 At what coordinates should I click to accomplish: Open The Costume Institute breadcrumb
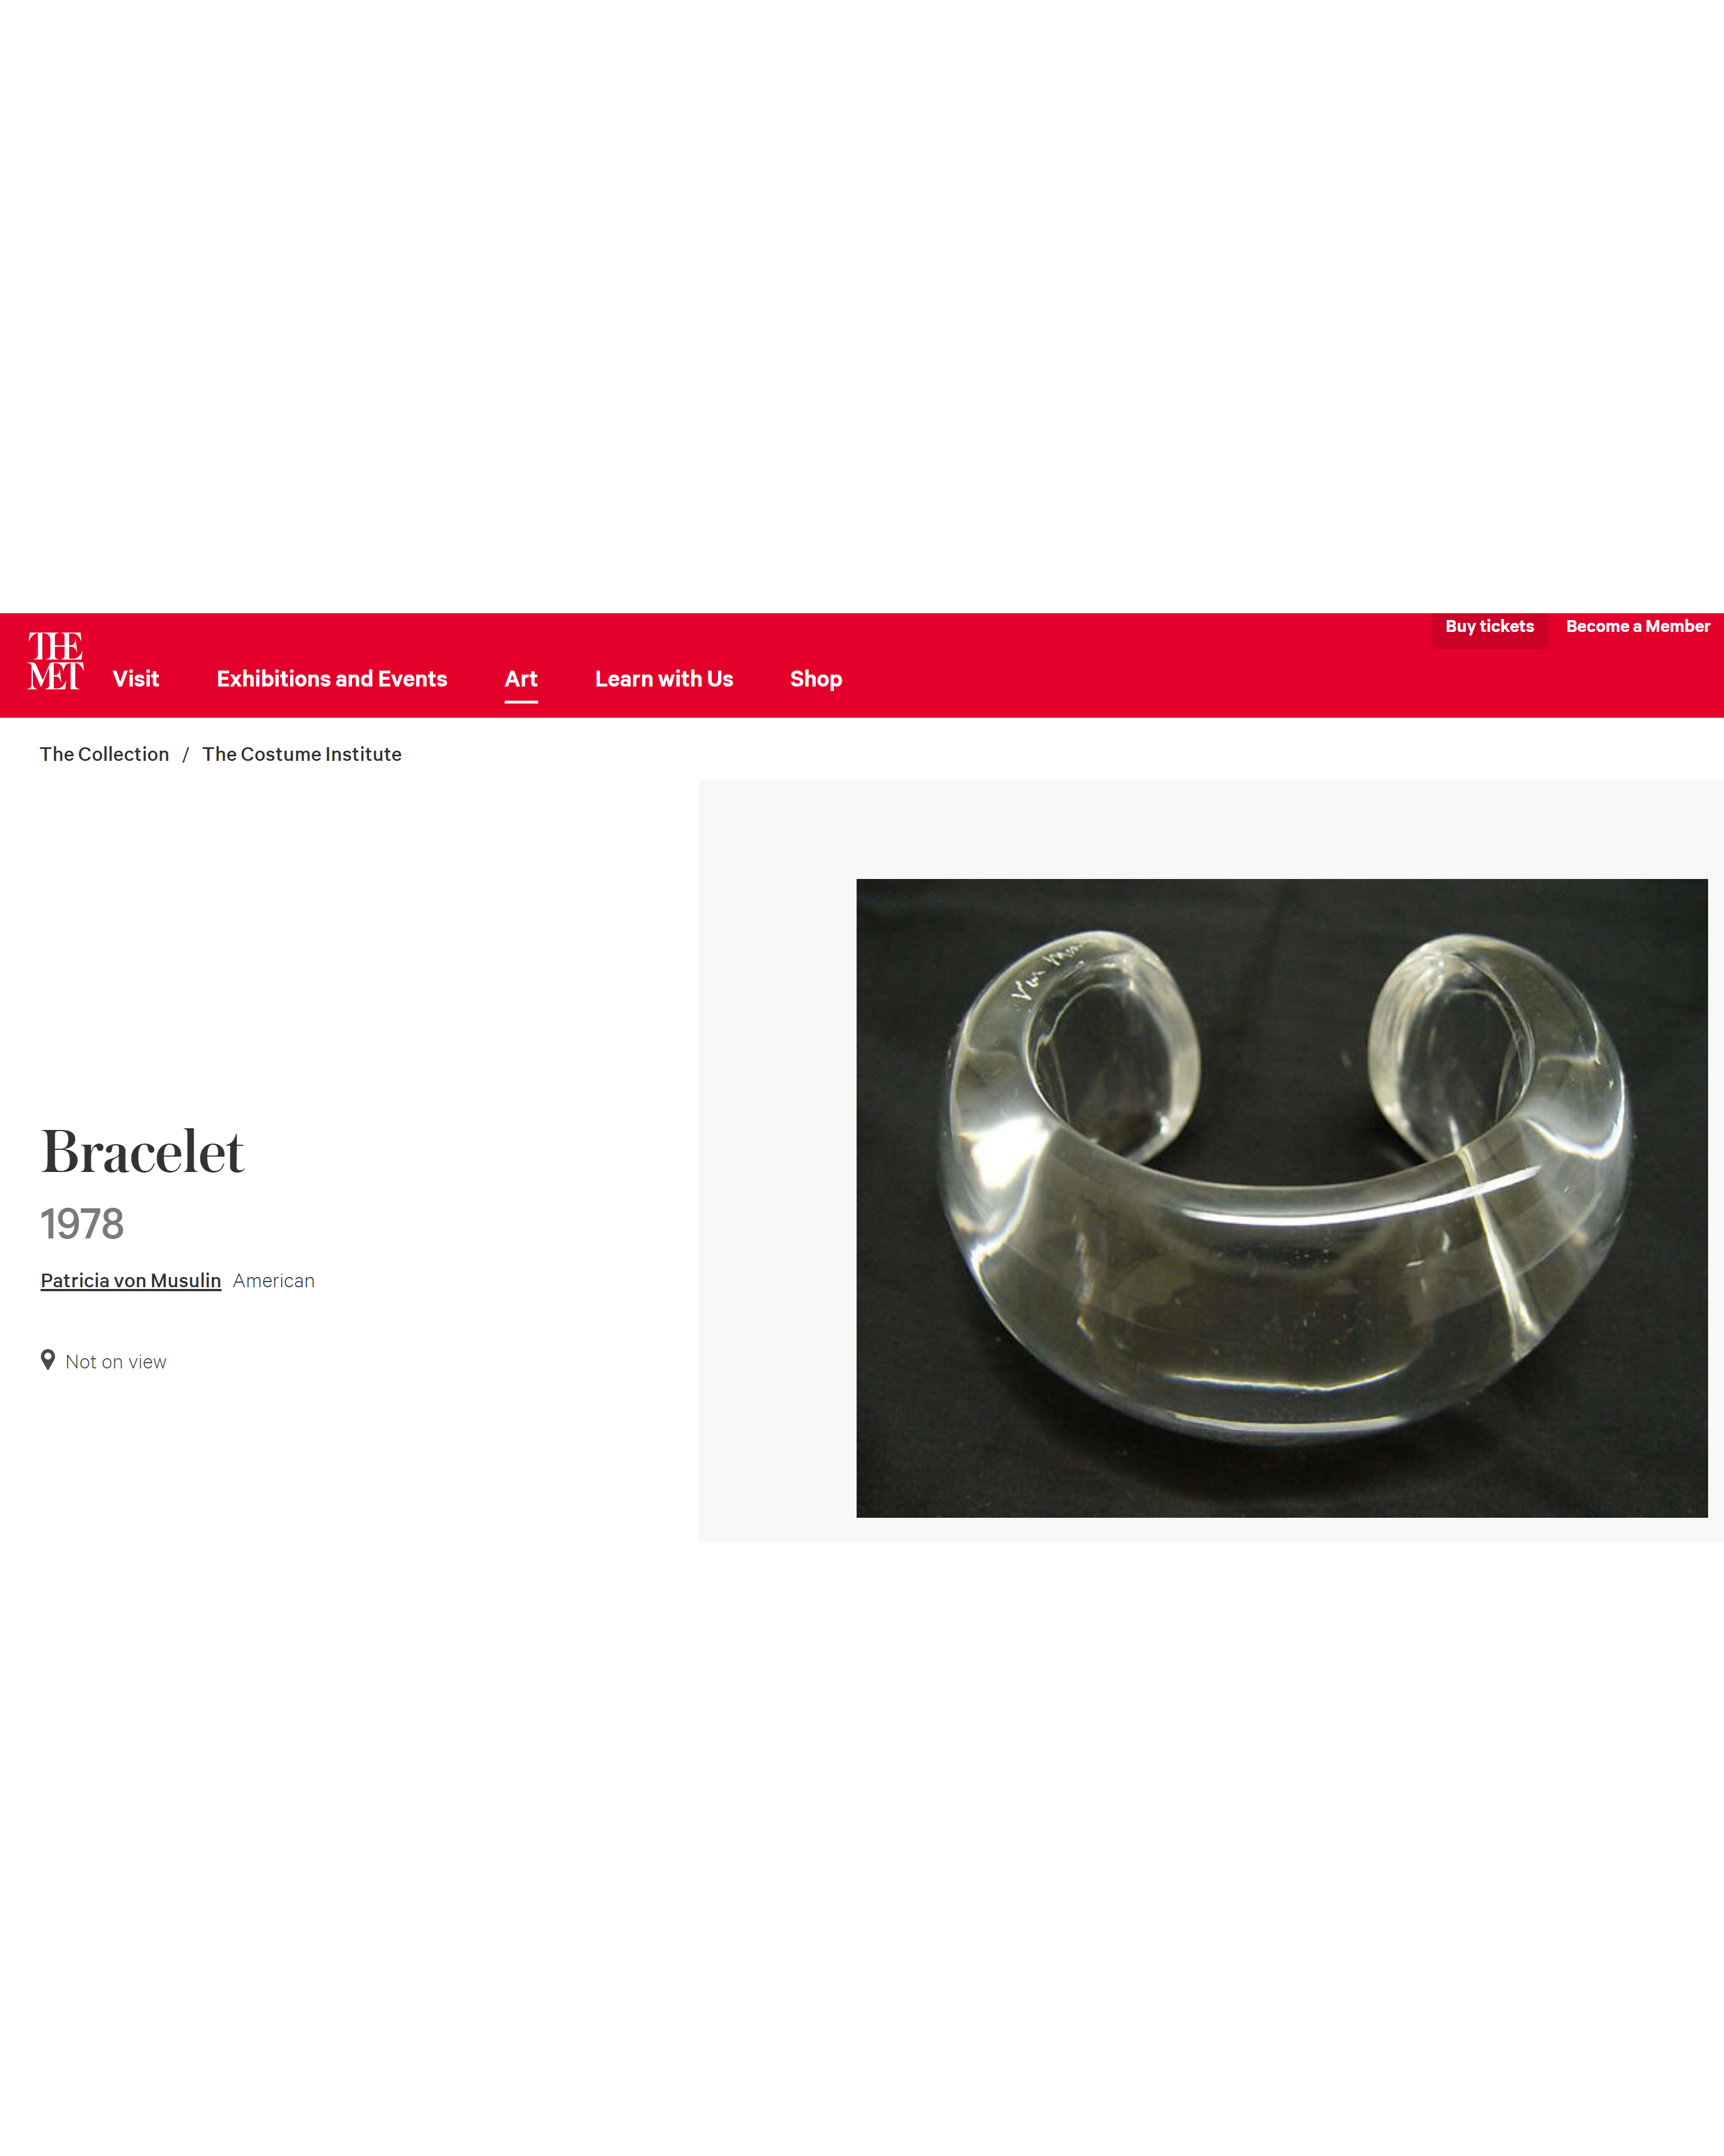(301, 754)
